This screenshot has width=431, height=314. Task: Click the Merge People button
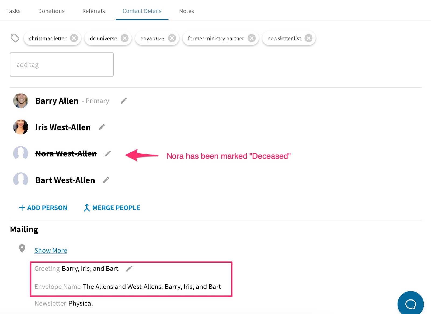112,208
